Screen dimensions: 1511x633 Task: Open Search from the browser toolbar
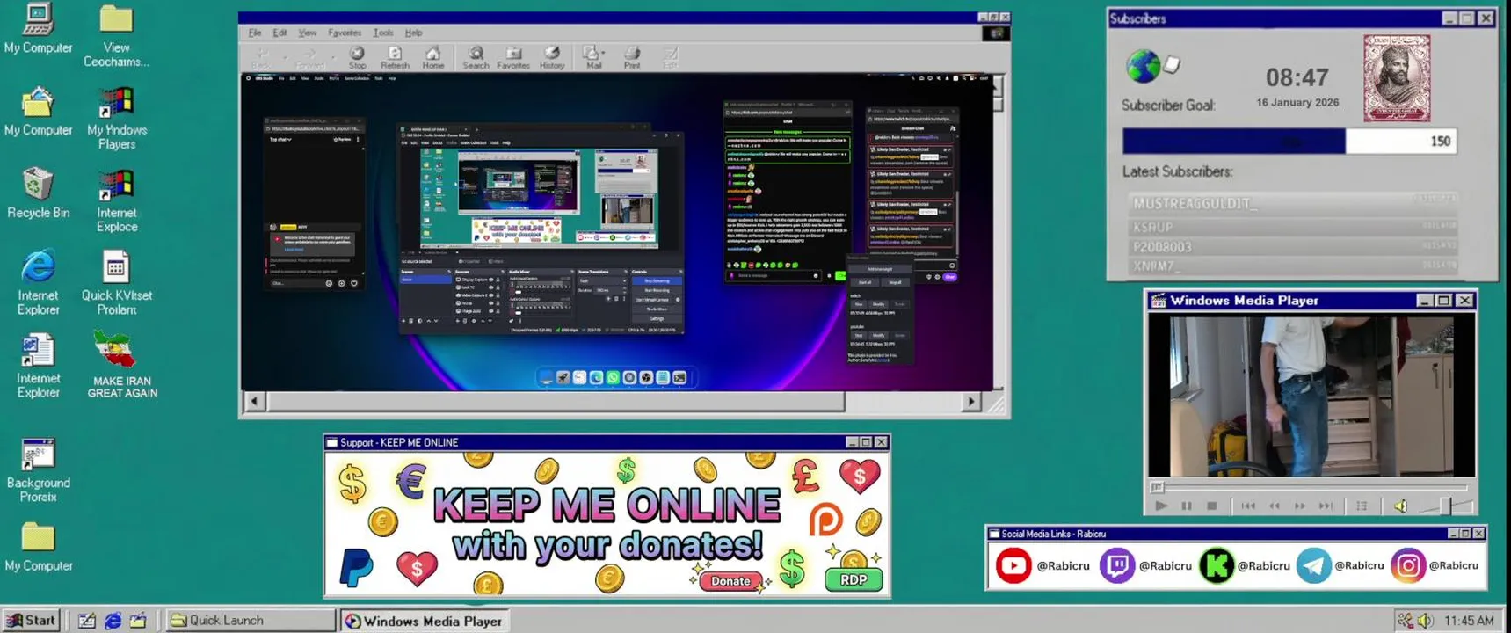476,58
